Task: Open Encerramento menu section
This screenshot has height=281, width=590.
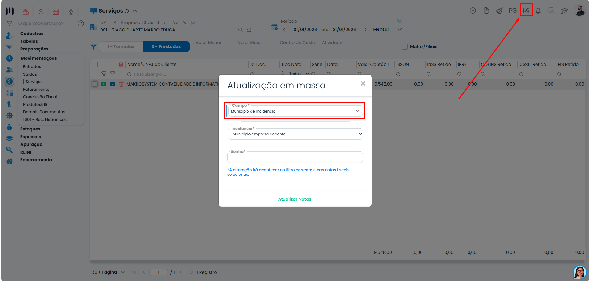Action: [x=36, y=160]
